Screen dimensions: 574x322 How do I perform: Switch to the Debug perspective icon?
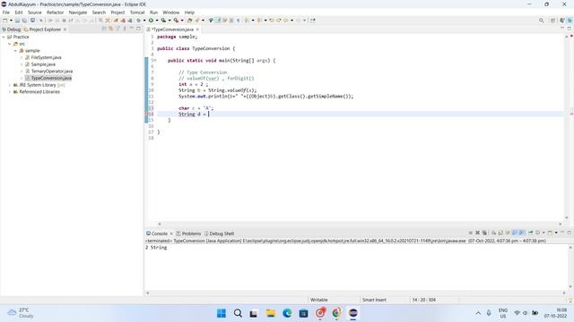pos(570,21)
